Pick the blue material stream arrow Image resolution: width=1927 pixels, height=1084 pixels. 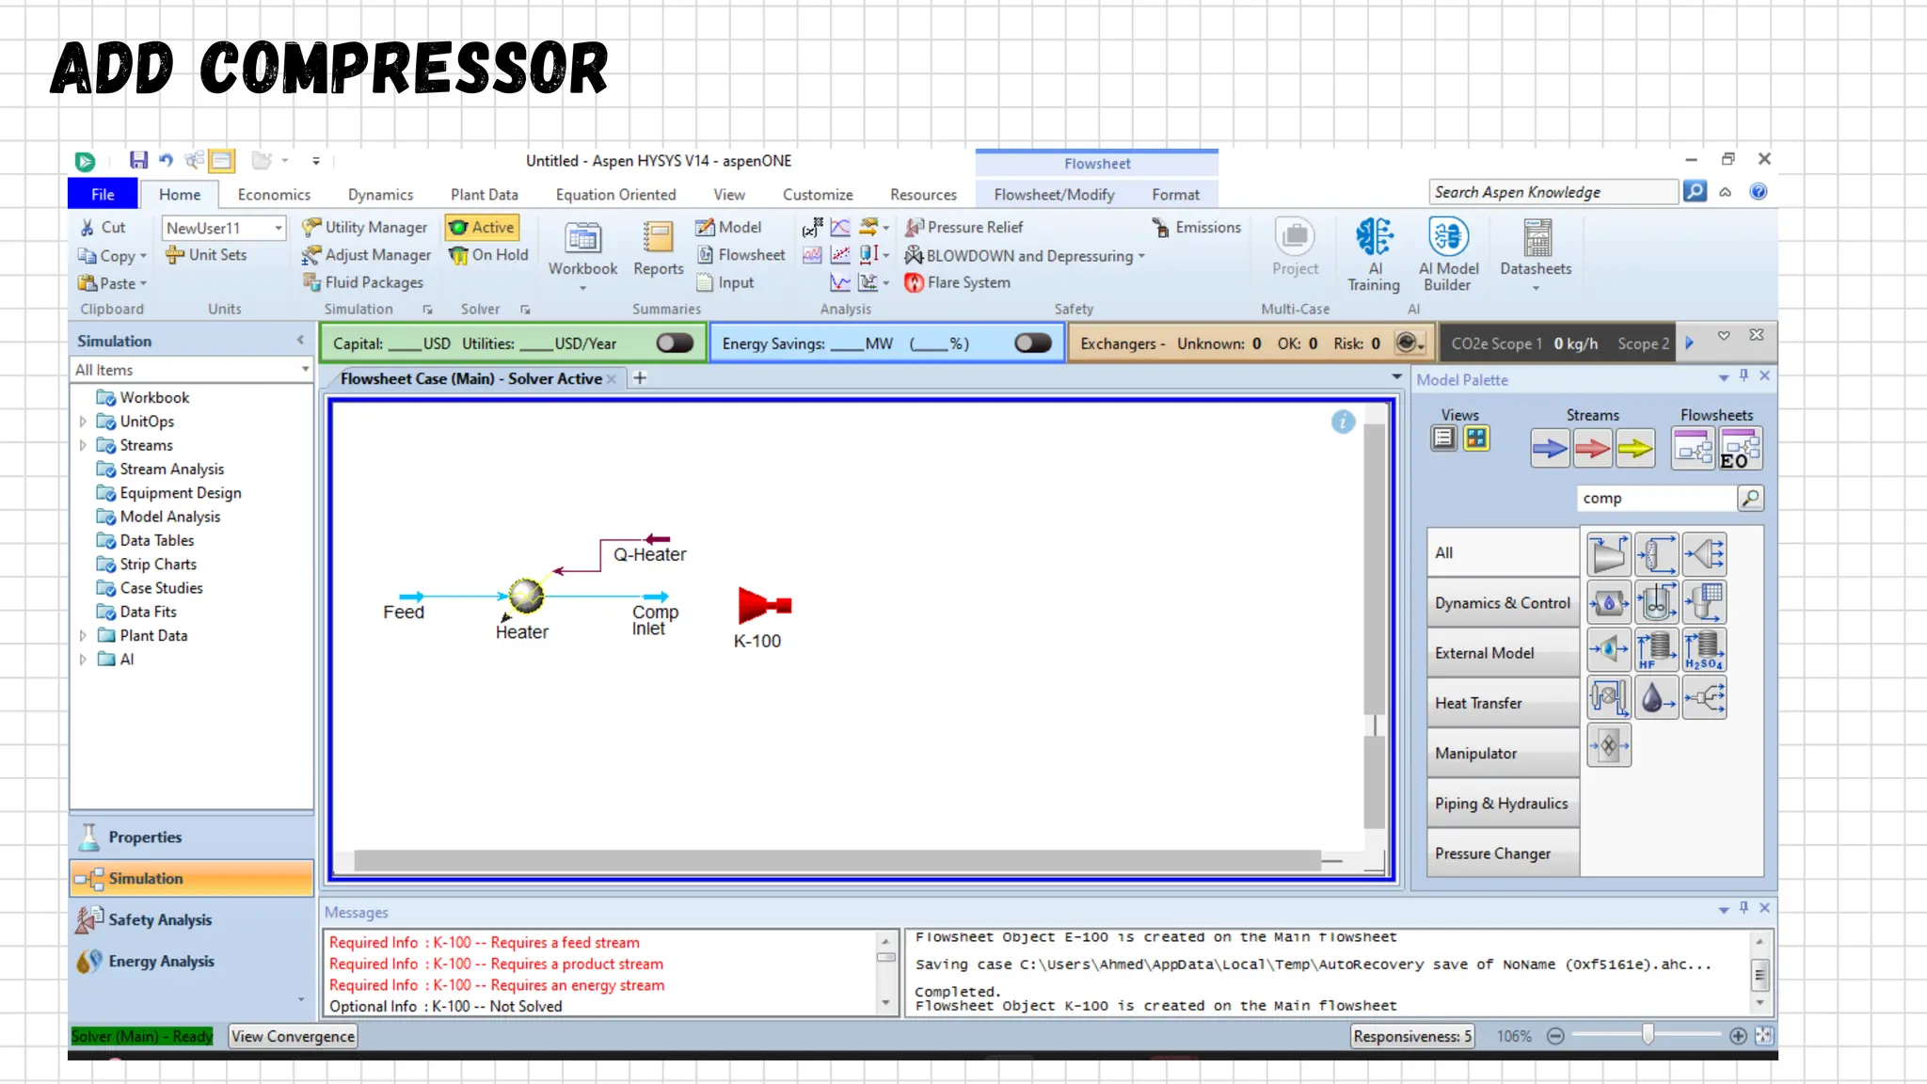[1549, 449]
